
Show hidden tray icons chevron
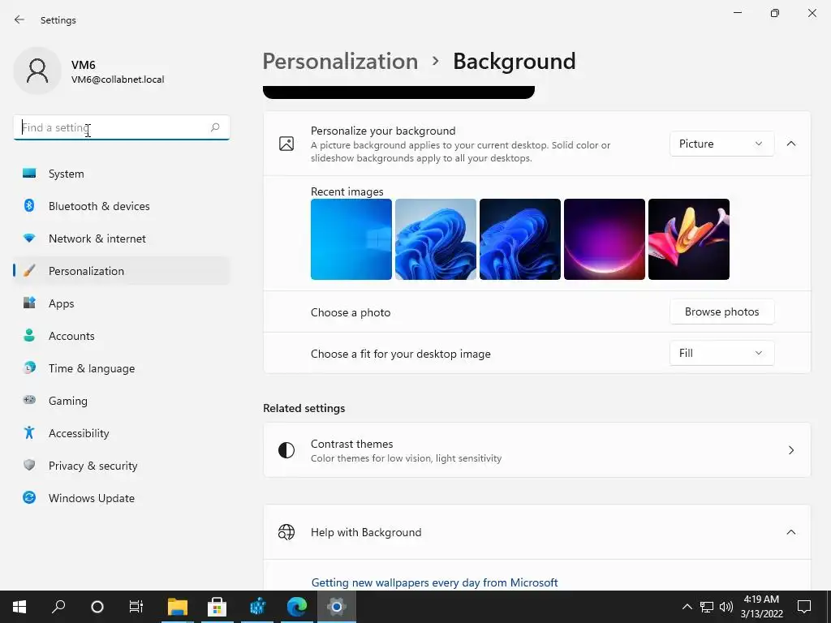(x=687, y=607)
